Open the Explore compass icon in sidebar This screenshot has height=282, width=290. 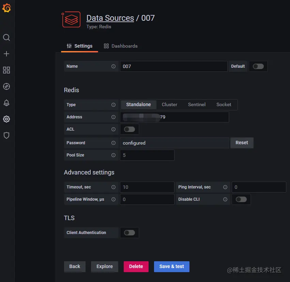click(6, 86)
